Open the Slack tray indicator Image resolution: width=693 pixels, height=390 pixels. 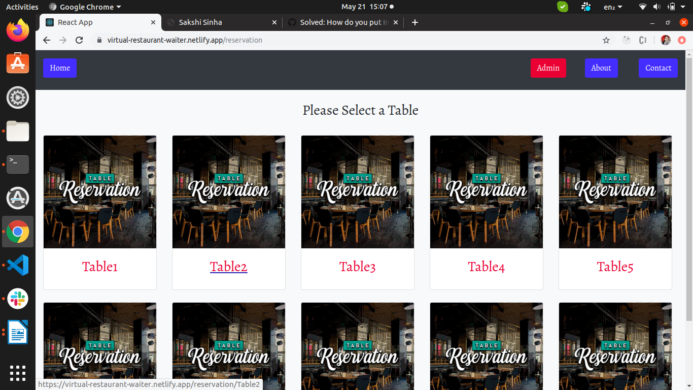coord(586,7)
